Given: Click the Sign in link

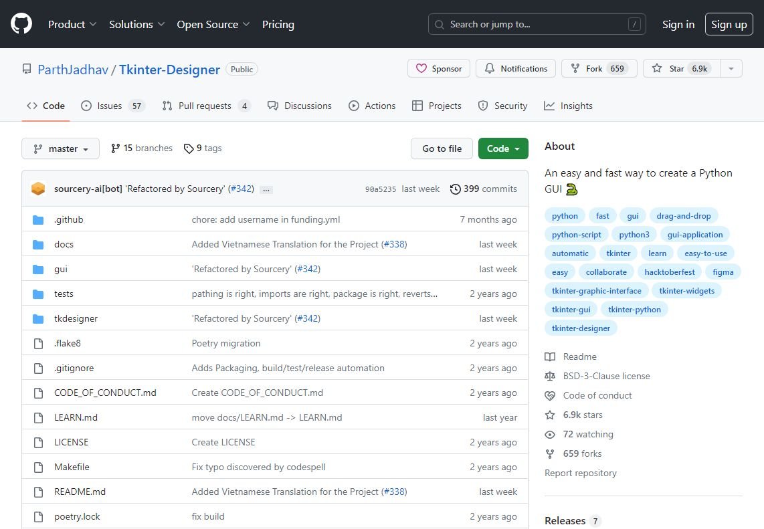Looking at the screenshot, I should pyautogui.click(x=678, y=24).
